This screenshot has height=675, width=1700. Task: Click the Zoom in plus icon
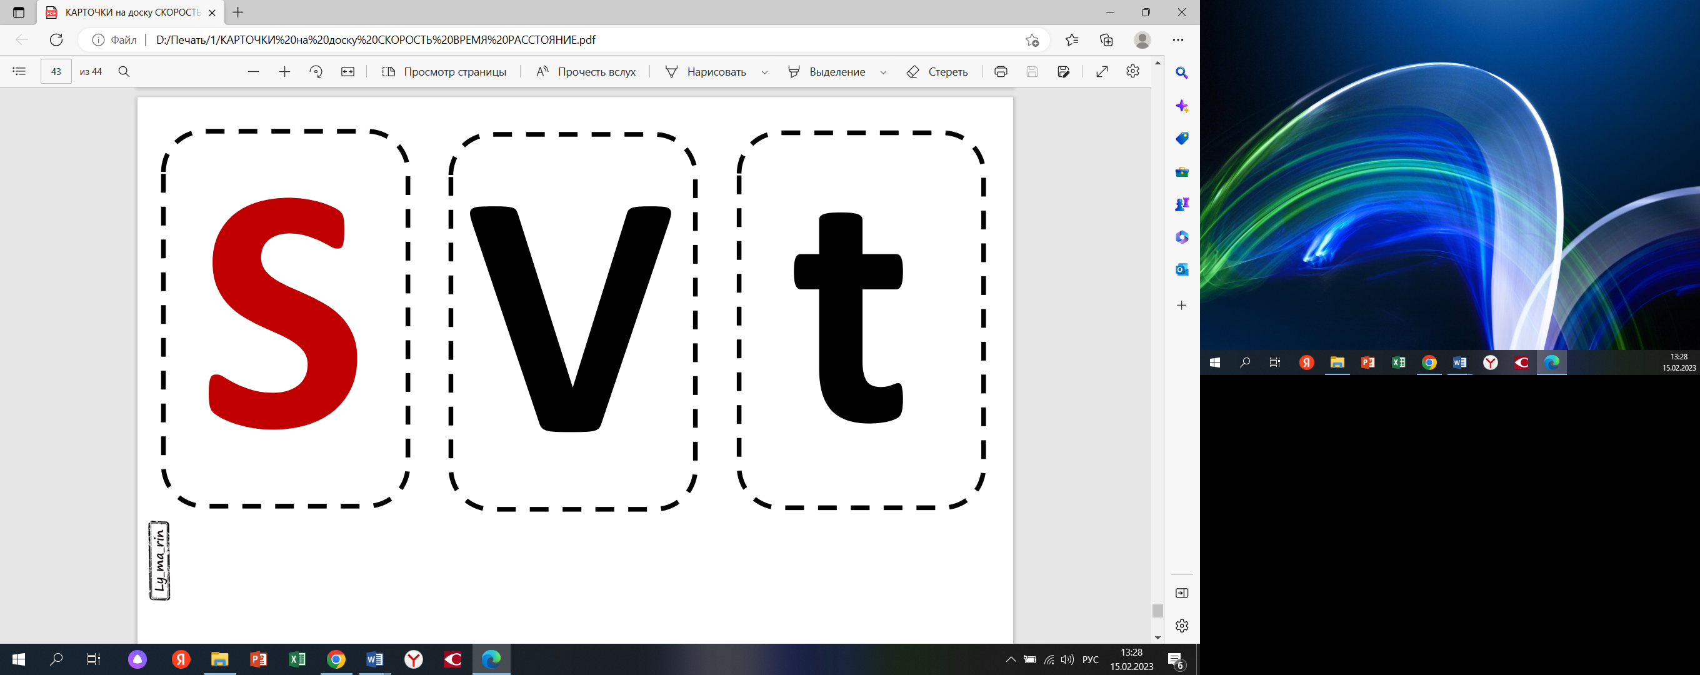click(284, 72)
